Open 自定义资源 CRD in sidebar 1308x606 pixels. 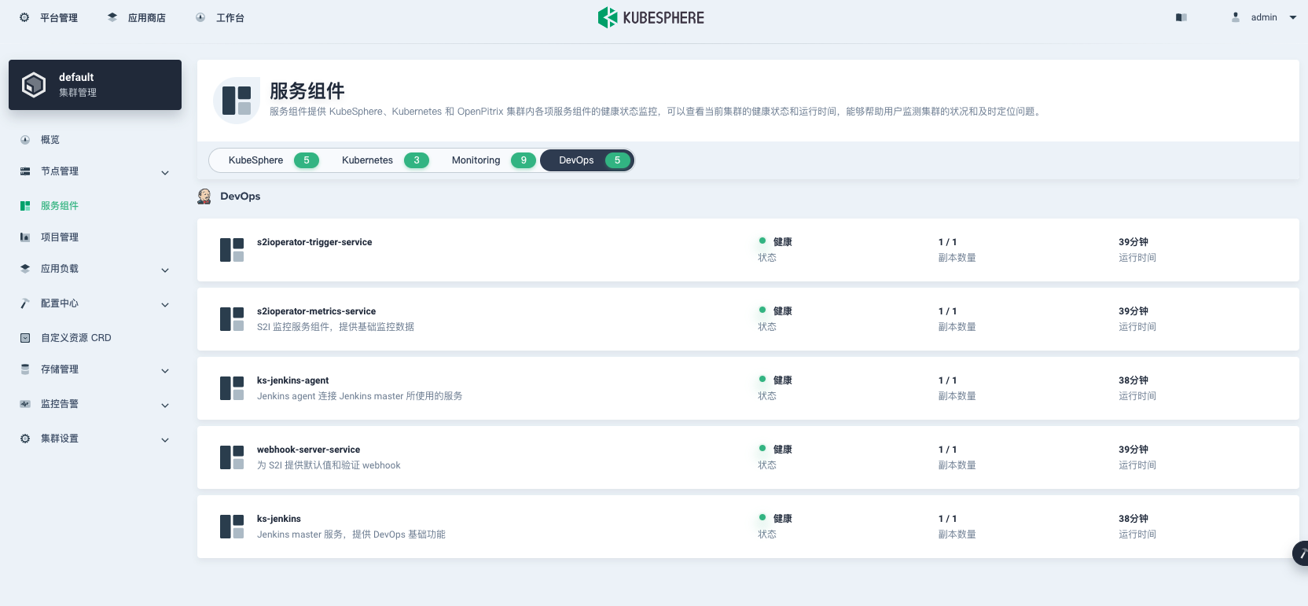(75, 338)
